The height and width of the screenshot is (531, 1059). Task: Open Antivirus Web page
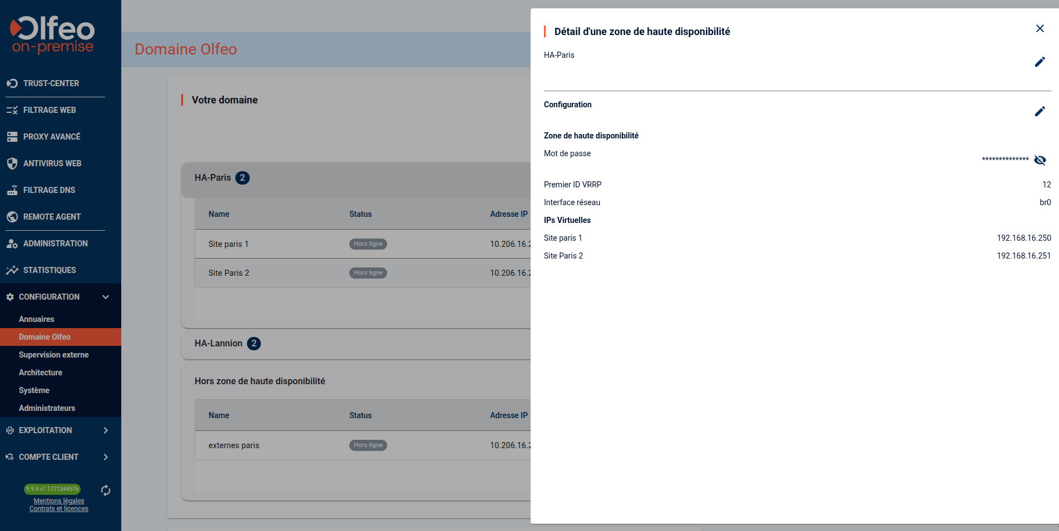tap(52, 163)
